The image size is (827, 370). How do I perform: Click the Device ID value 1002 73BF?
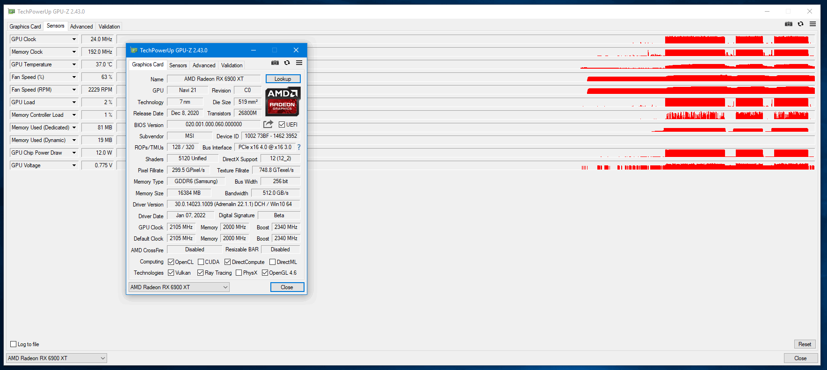click(271, 136)
